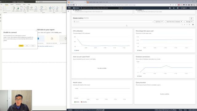Click More visuals in Power BI ribbon

click(57, 9)
